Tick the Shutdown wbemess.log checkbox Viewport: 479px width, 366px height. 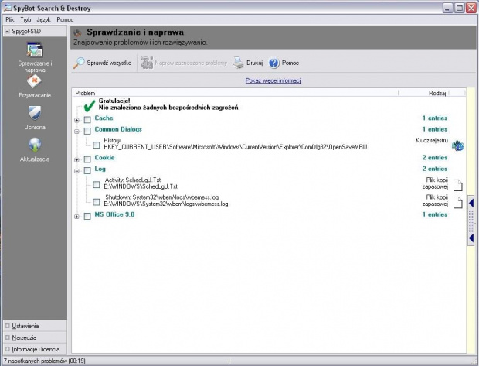click(97, 202)
